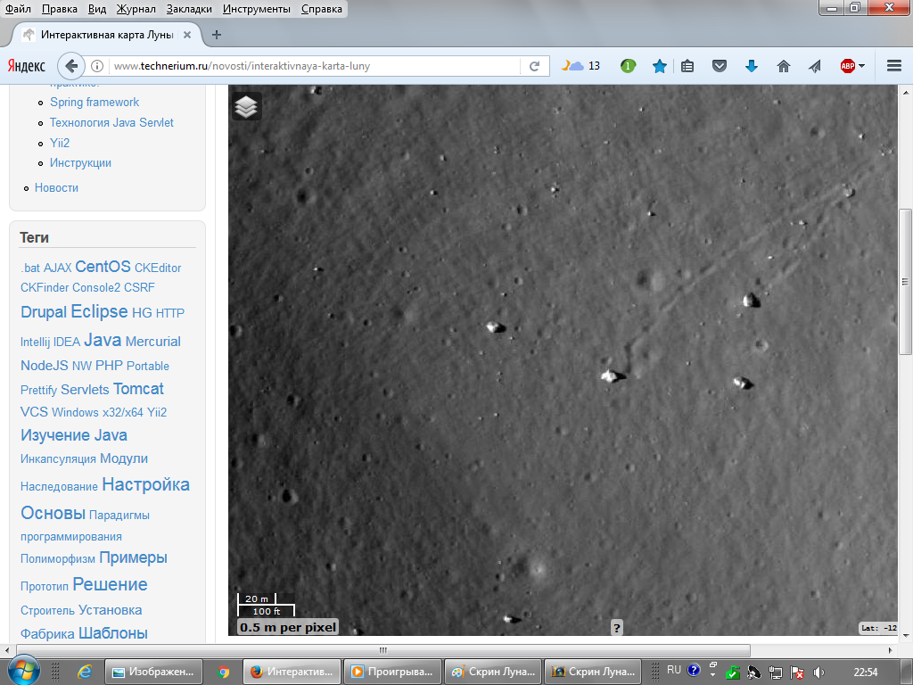Click the 0.5 m per pixel label
This screenshot has height=685, width=913.
pyautogui.click(x=288, y=627)
